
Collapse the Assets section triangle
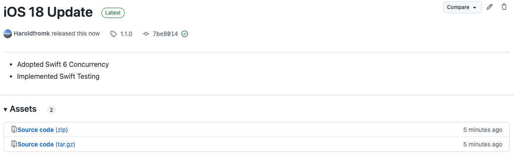click(6, 110)
